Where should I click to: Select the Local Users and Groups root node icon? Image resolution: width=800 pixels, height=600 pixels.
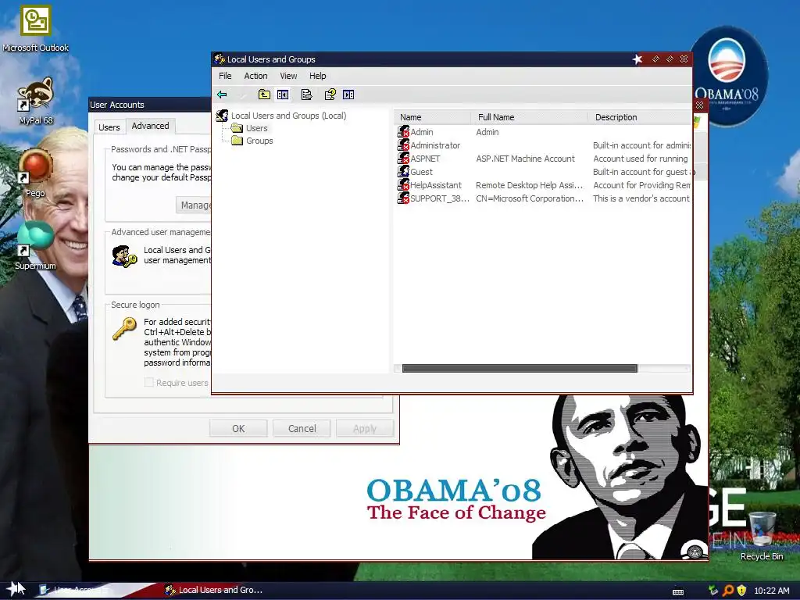[x=222, y=116]
